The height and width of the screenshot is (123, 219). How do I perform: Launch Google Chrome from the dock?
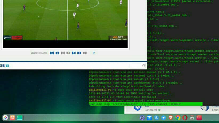tap(178, 118)
